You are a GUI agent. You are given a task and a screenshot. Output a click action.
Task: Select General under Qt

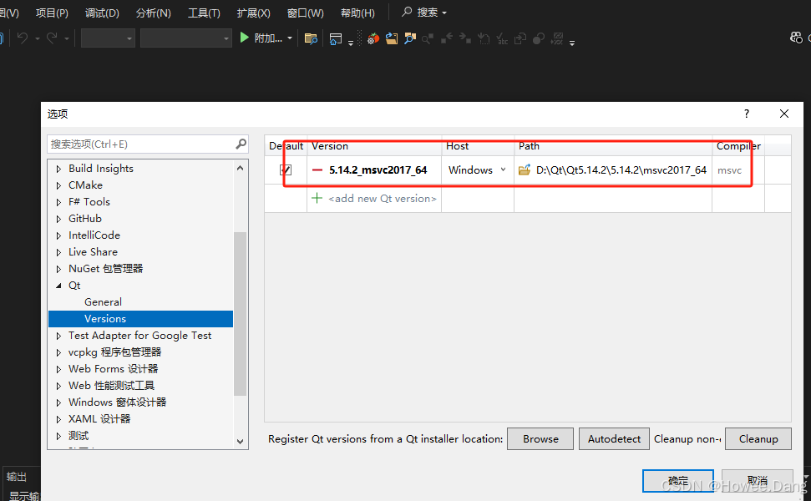[x=103, y=302]
